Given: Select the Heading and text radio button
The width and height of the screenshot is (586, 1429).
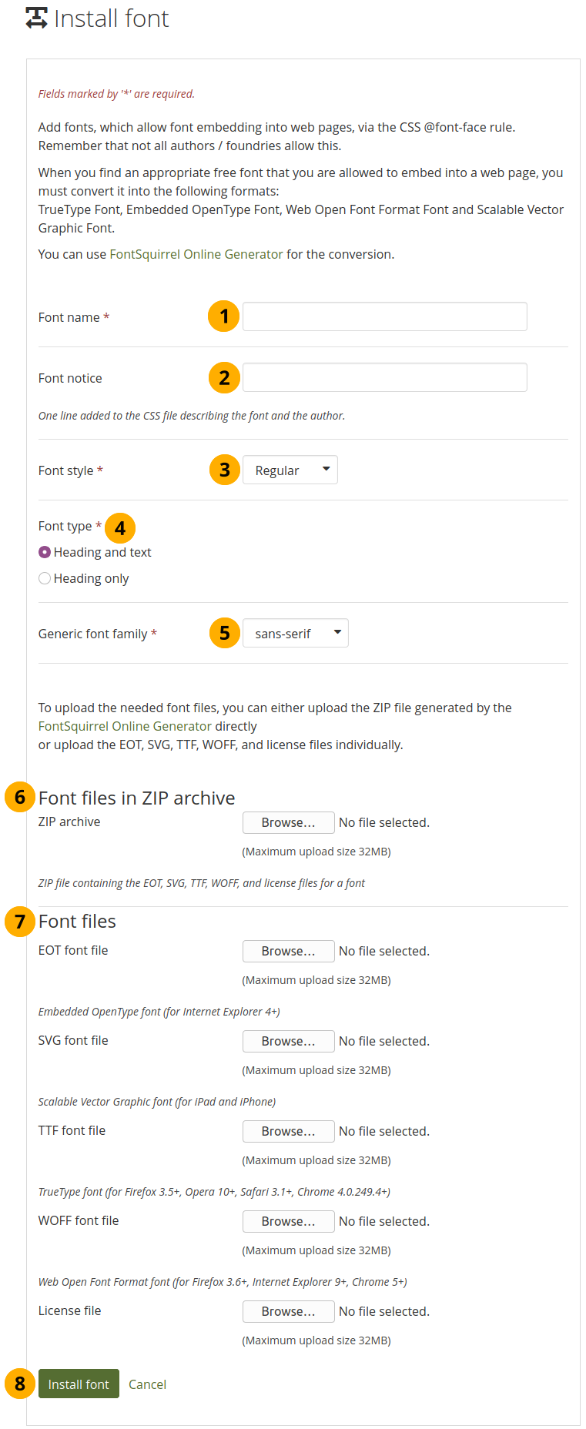Looking at the screenshot, I should pos(45,552).
